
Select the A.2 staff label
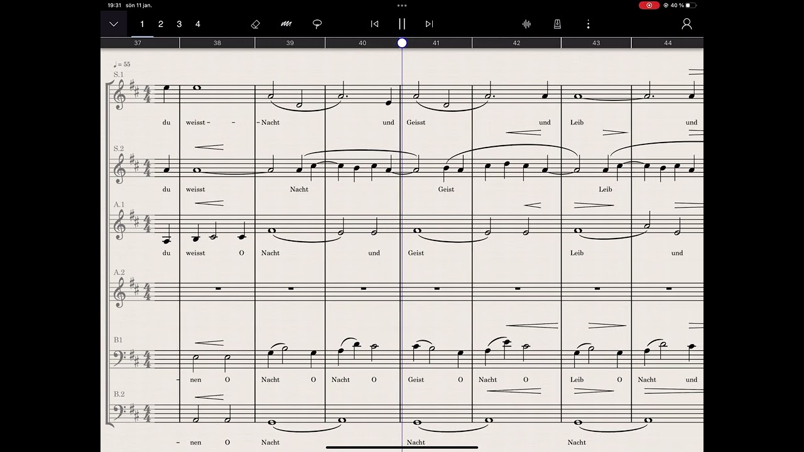click(119, 272)
